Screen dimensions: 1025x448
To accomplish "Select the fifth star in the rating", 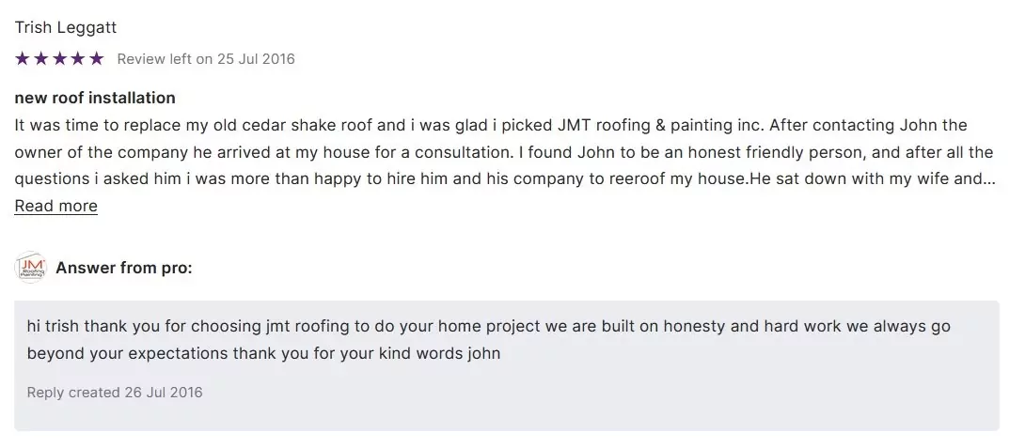I will [x=96, y=59].
